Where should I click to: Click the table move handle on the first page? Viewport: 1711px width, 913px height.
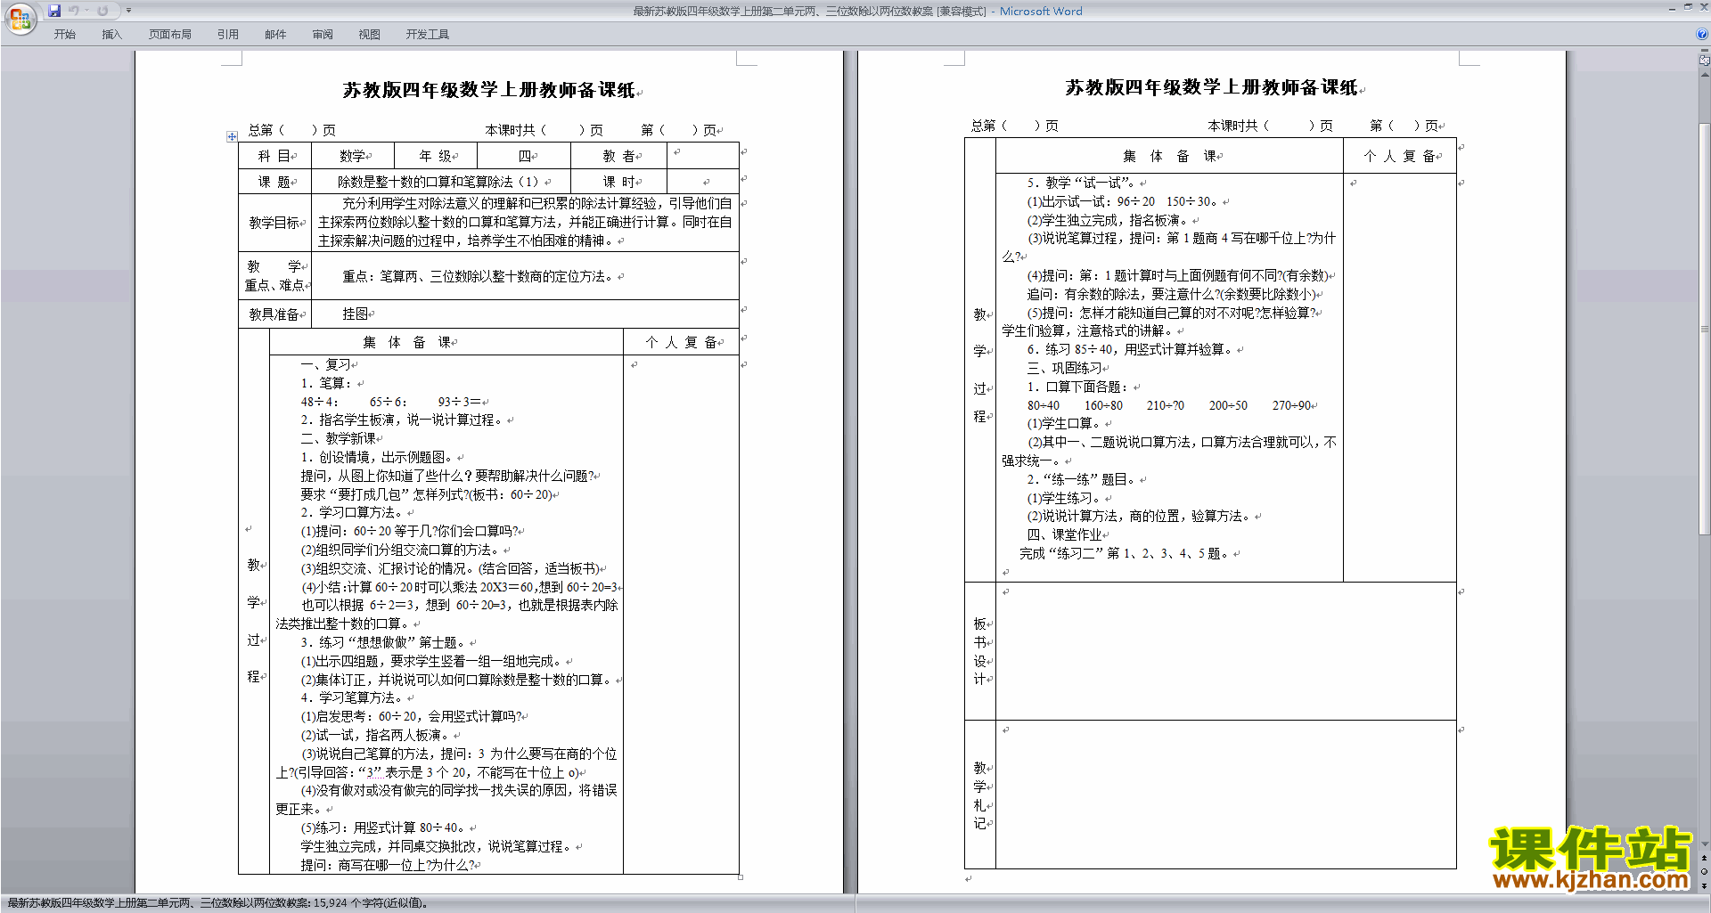232,136
